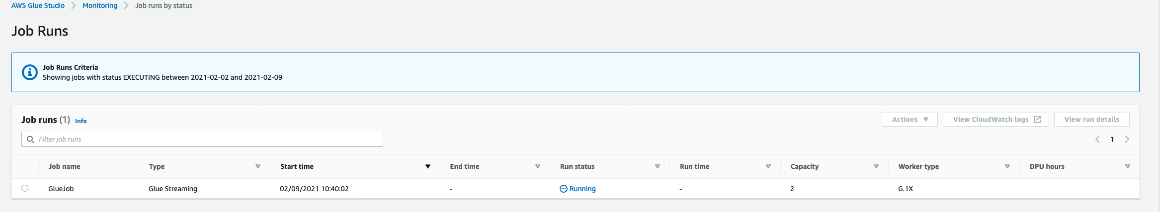1160x212 pixels.
Task: Sort the Run status column arrow
Action: (x=657, y=166)
